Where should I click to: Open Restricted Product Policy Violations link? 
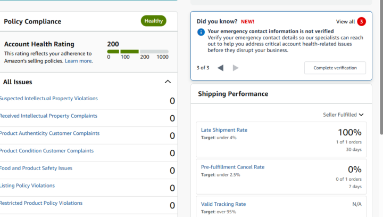click(x=41, y=203)
